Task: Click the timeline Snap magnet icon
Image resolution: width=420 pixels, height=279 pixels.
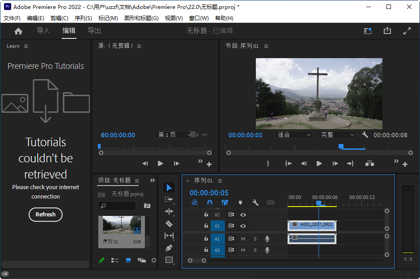Action: coord(209,203)
